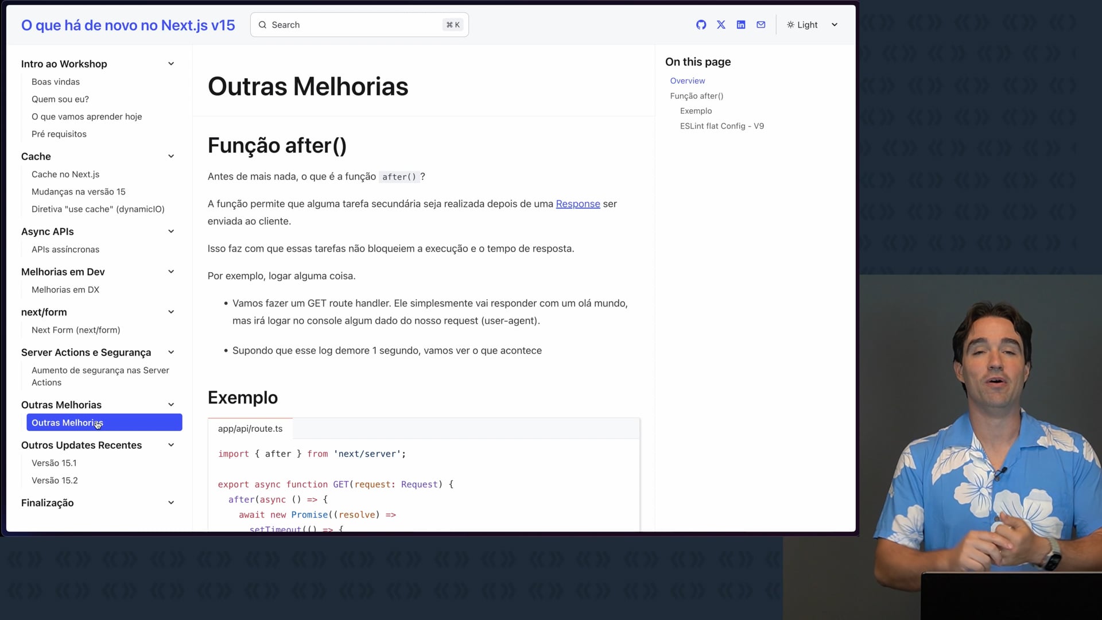Select the app/api/route.ts code tab
The width and height of the screenshot is (1102, 620).
coord(250,429)
